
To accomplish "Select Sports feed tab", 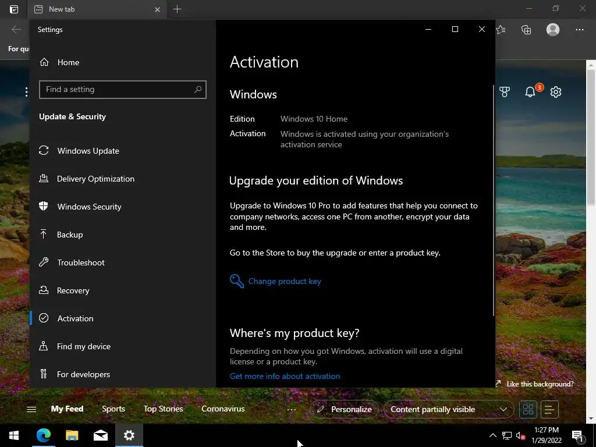I will point(113,409).
